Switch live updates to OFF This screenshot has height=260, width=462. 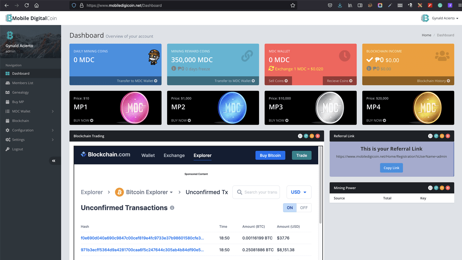click(x=304, y=208)
